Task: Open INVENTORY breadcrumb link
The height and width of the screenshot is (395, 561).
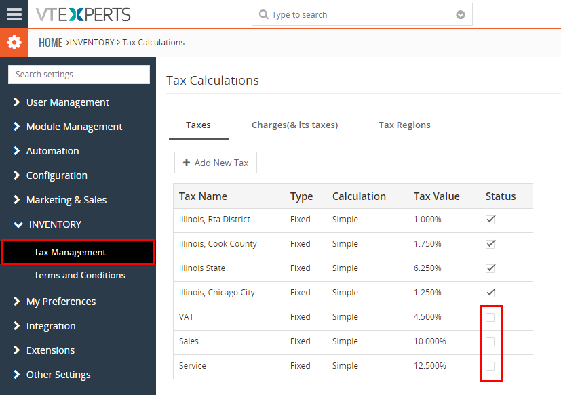Action: click(x=92, y=43)
